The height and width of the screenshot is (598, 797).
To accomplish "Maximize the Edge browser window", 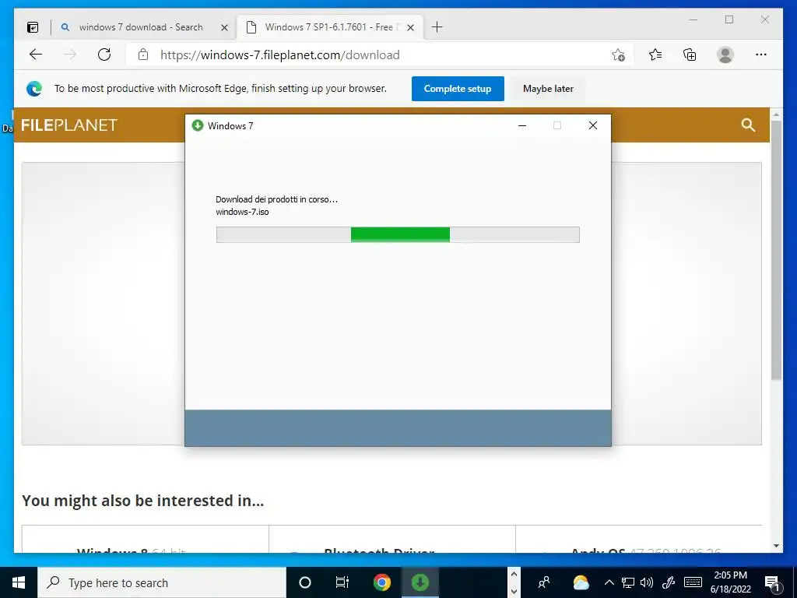I will pyautogui.click(x=729, y=19).
